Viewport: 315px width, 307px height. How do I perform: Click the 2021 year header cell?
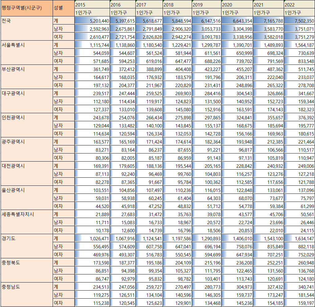269,4
